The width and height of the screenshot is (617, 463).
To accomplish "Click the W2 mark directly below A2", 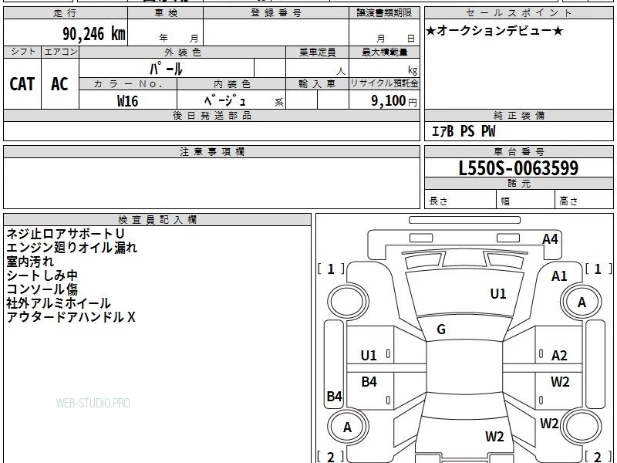I will tap(560, 381).
